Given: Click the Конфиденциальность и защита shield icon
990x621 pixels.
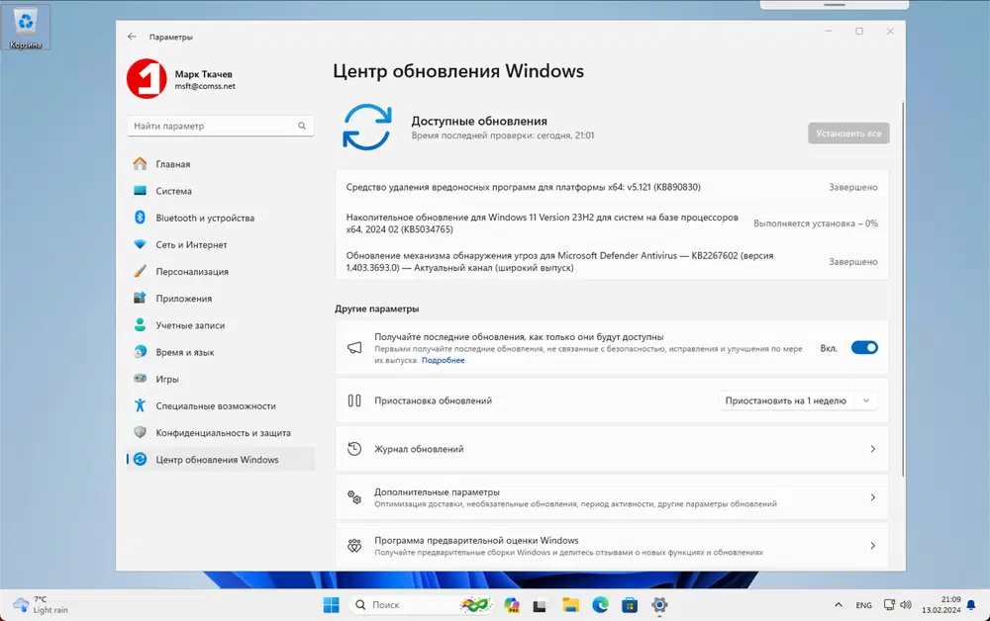Looking at the screenshot, I should tap(140, 432).
